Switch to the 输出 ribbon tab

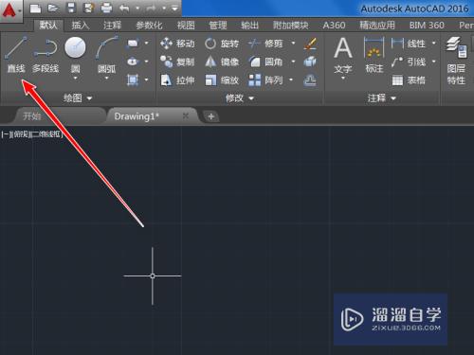coord(249,26)
